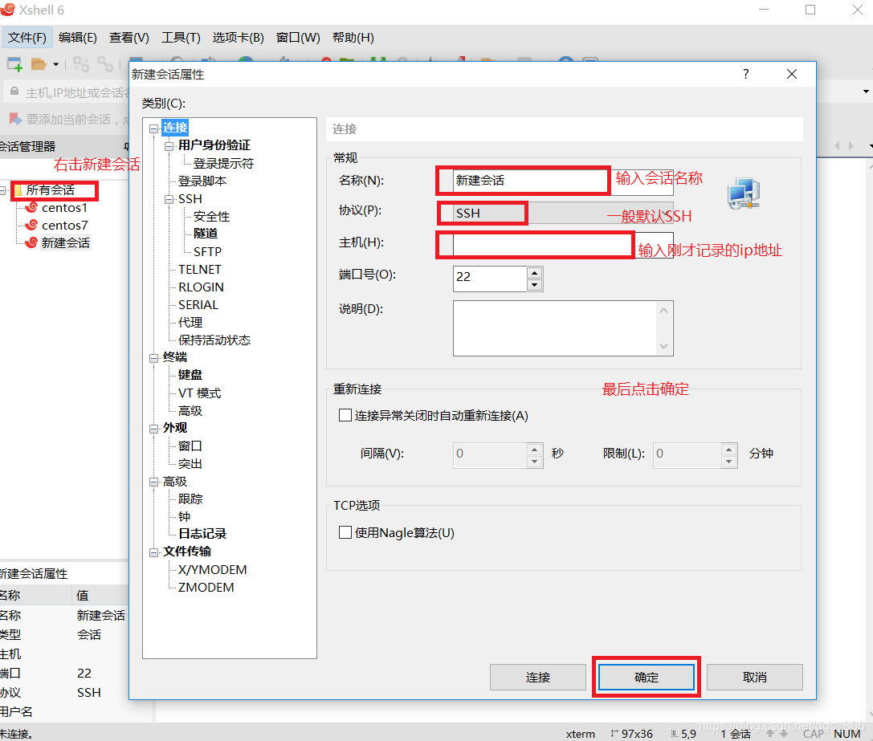Select 登录提示符 in the category tree
Image resolution: width=873 pixels, height=741 pixels.
coord(223,163)
